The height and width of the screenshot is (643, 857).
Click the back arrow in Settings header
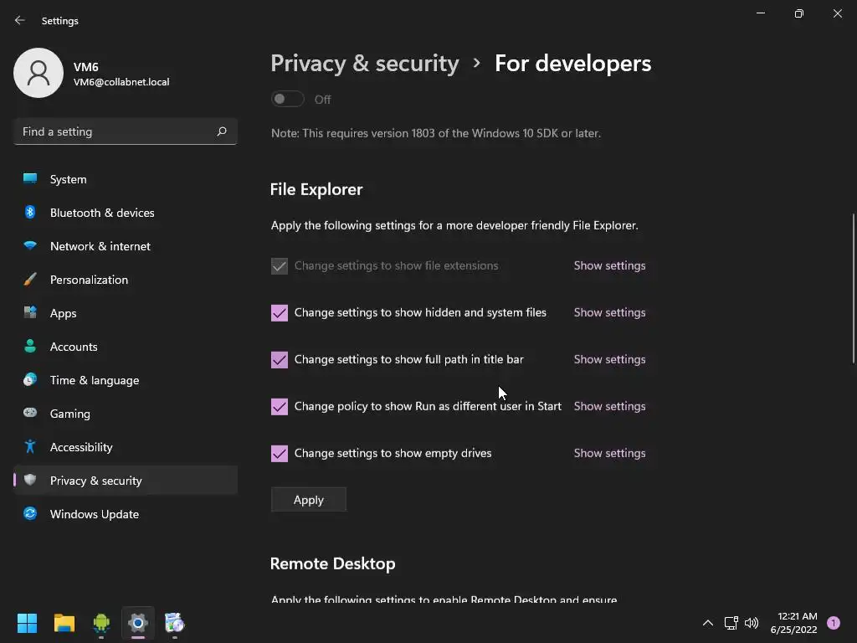click(x=20, y=20)
